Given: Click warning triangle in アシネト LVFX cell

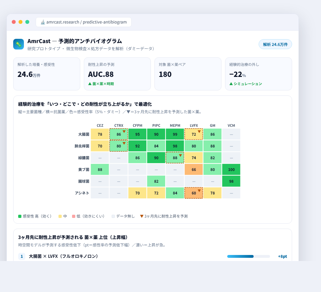Looking at the screenshot, I should pyautogui.click(x=199, y=191).
